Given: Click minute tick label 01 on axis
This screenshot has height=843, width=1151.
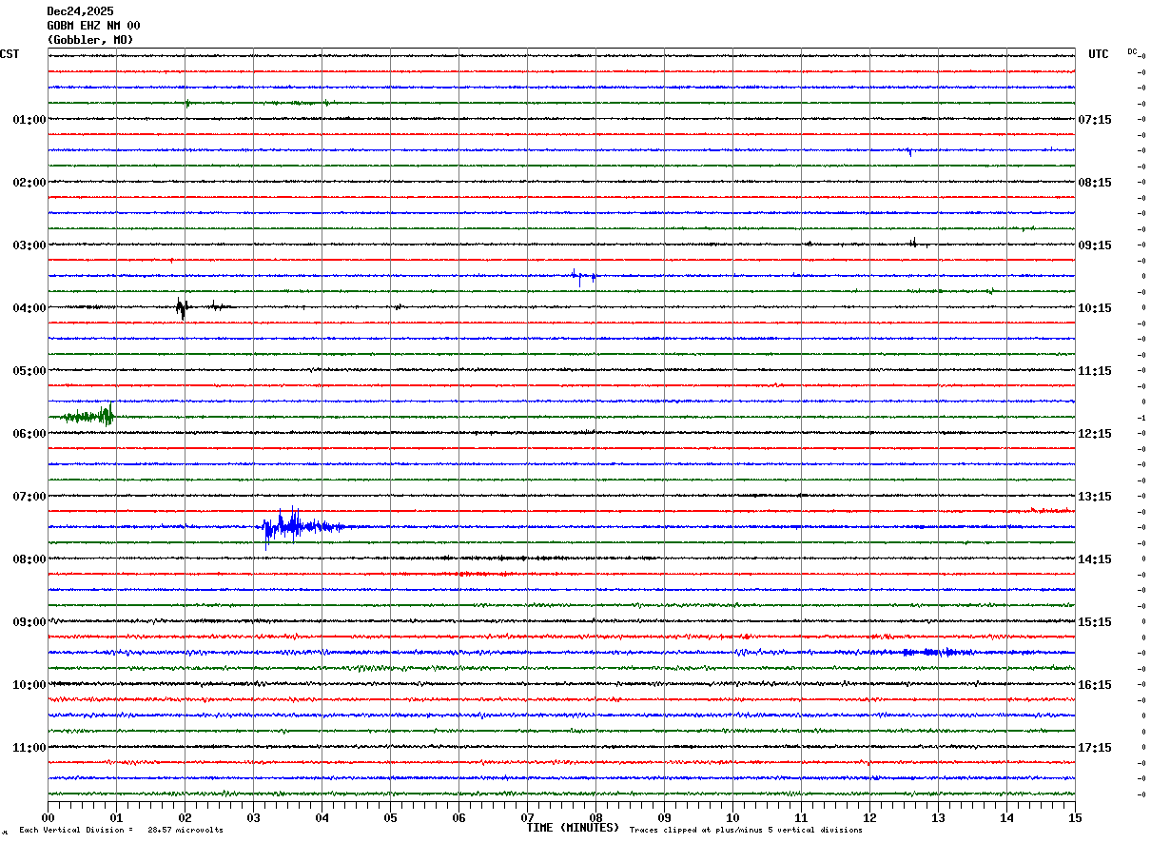Looking at the screenshot, I should [x=116, y=817].
